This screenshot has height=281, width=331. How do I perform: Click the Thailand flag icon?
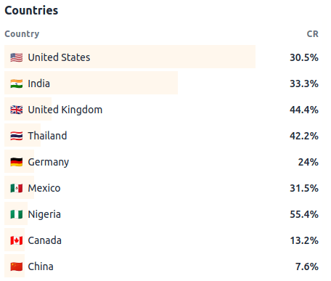pos(17,136)
